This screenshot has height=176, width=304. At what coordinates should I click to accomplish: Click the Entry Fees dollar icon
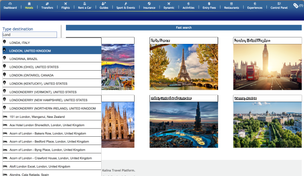tap(209, 4)
